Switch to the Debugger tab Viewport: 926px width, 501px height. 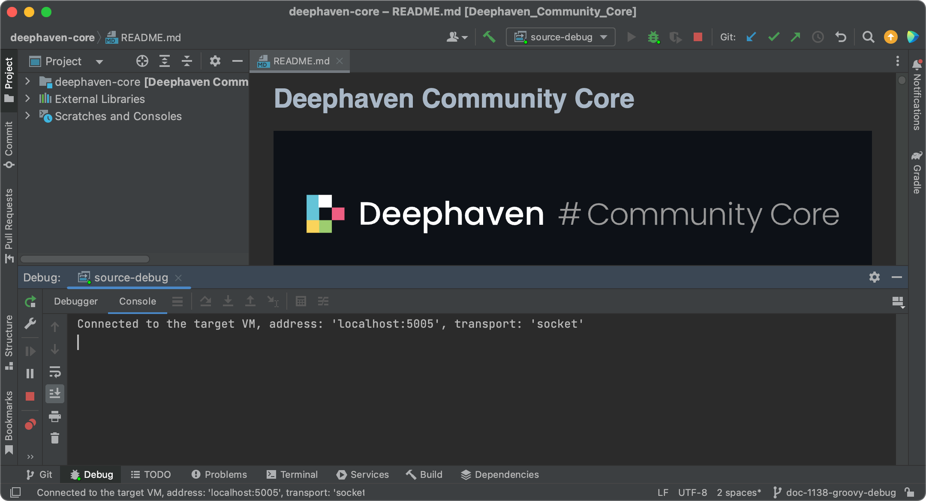[x=76, y=302]
